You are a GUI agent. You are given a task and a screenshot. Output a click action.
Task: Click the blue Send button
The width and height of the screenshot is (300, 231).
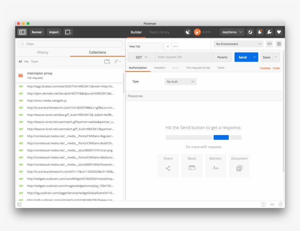coord(243,57)
